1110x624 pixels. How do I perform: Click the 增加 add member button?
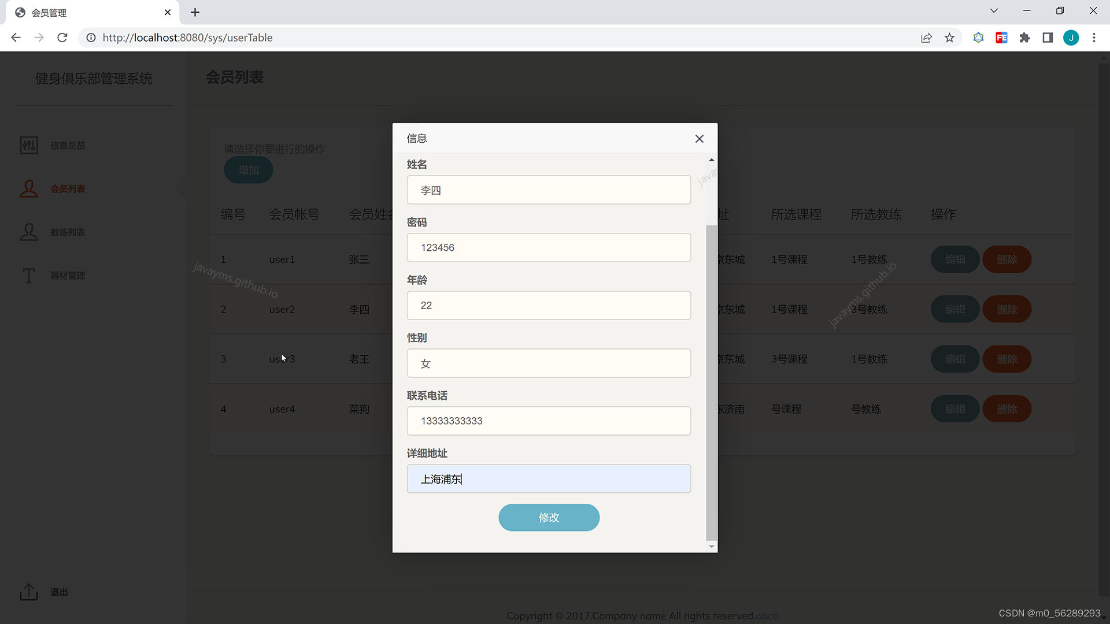click(x=249, y=170)
